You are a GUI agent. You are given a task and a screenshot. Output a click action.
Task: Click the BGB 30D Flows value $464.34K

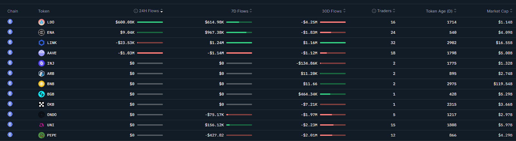click(x=308, y=94)
